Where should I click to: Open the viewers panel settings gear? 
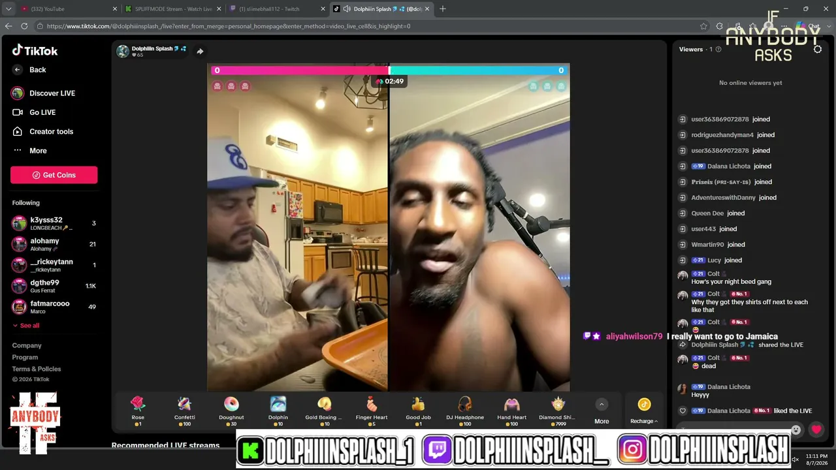point(818,49)
